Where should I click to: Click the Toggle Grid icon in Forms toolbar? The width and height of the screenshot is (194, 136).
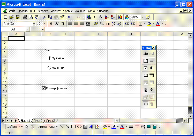click(146, 104)
